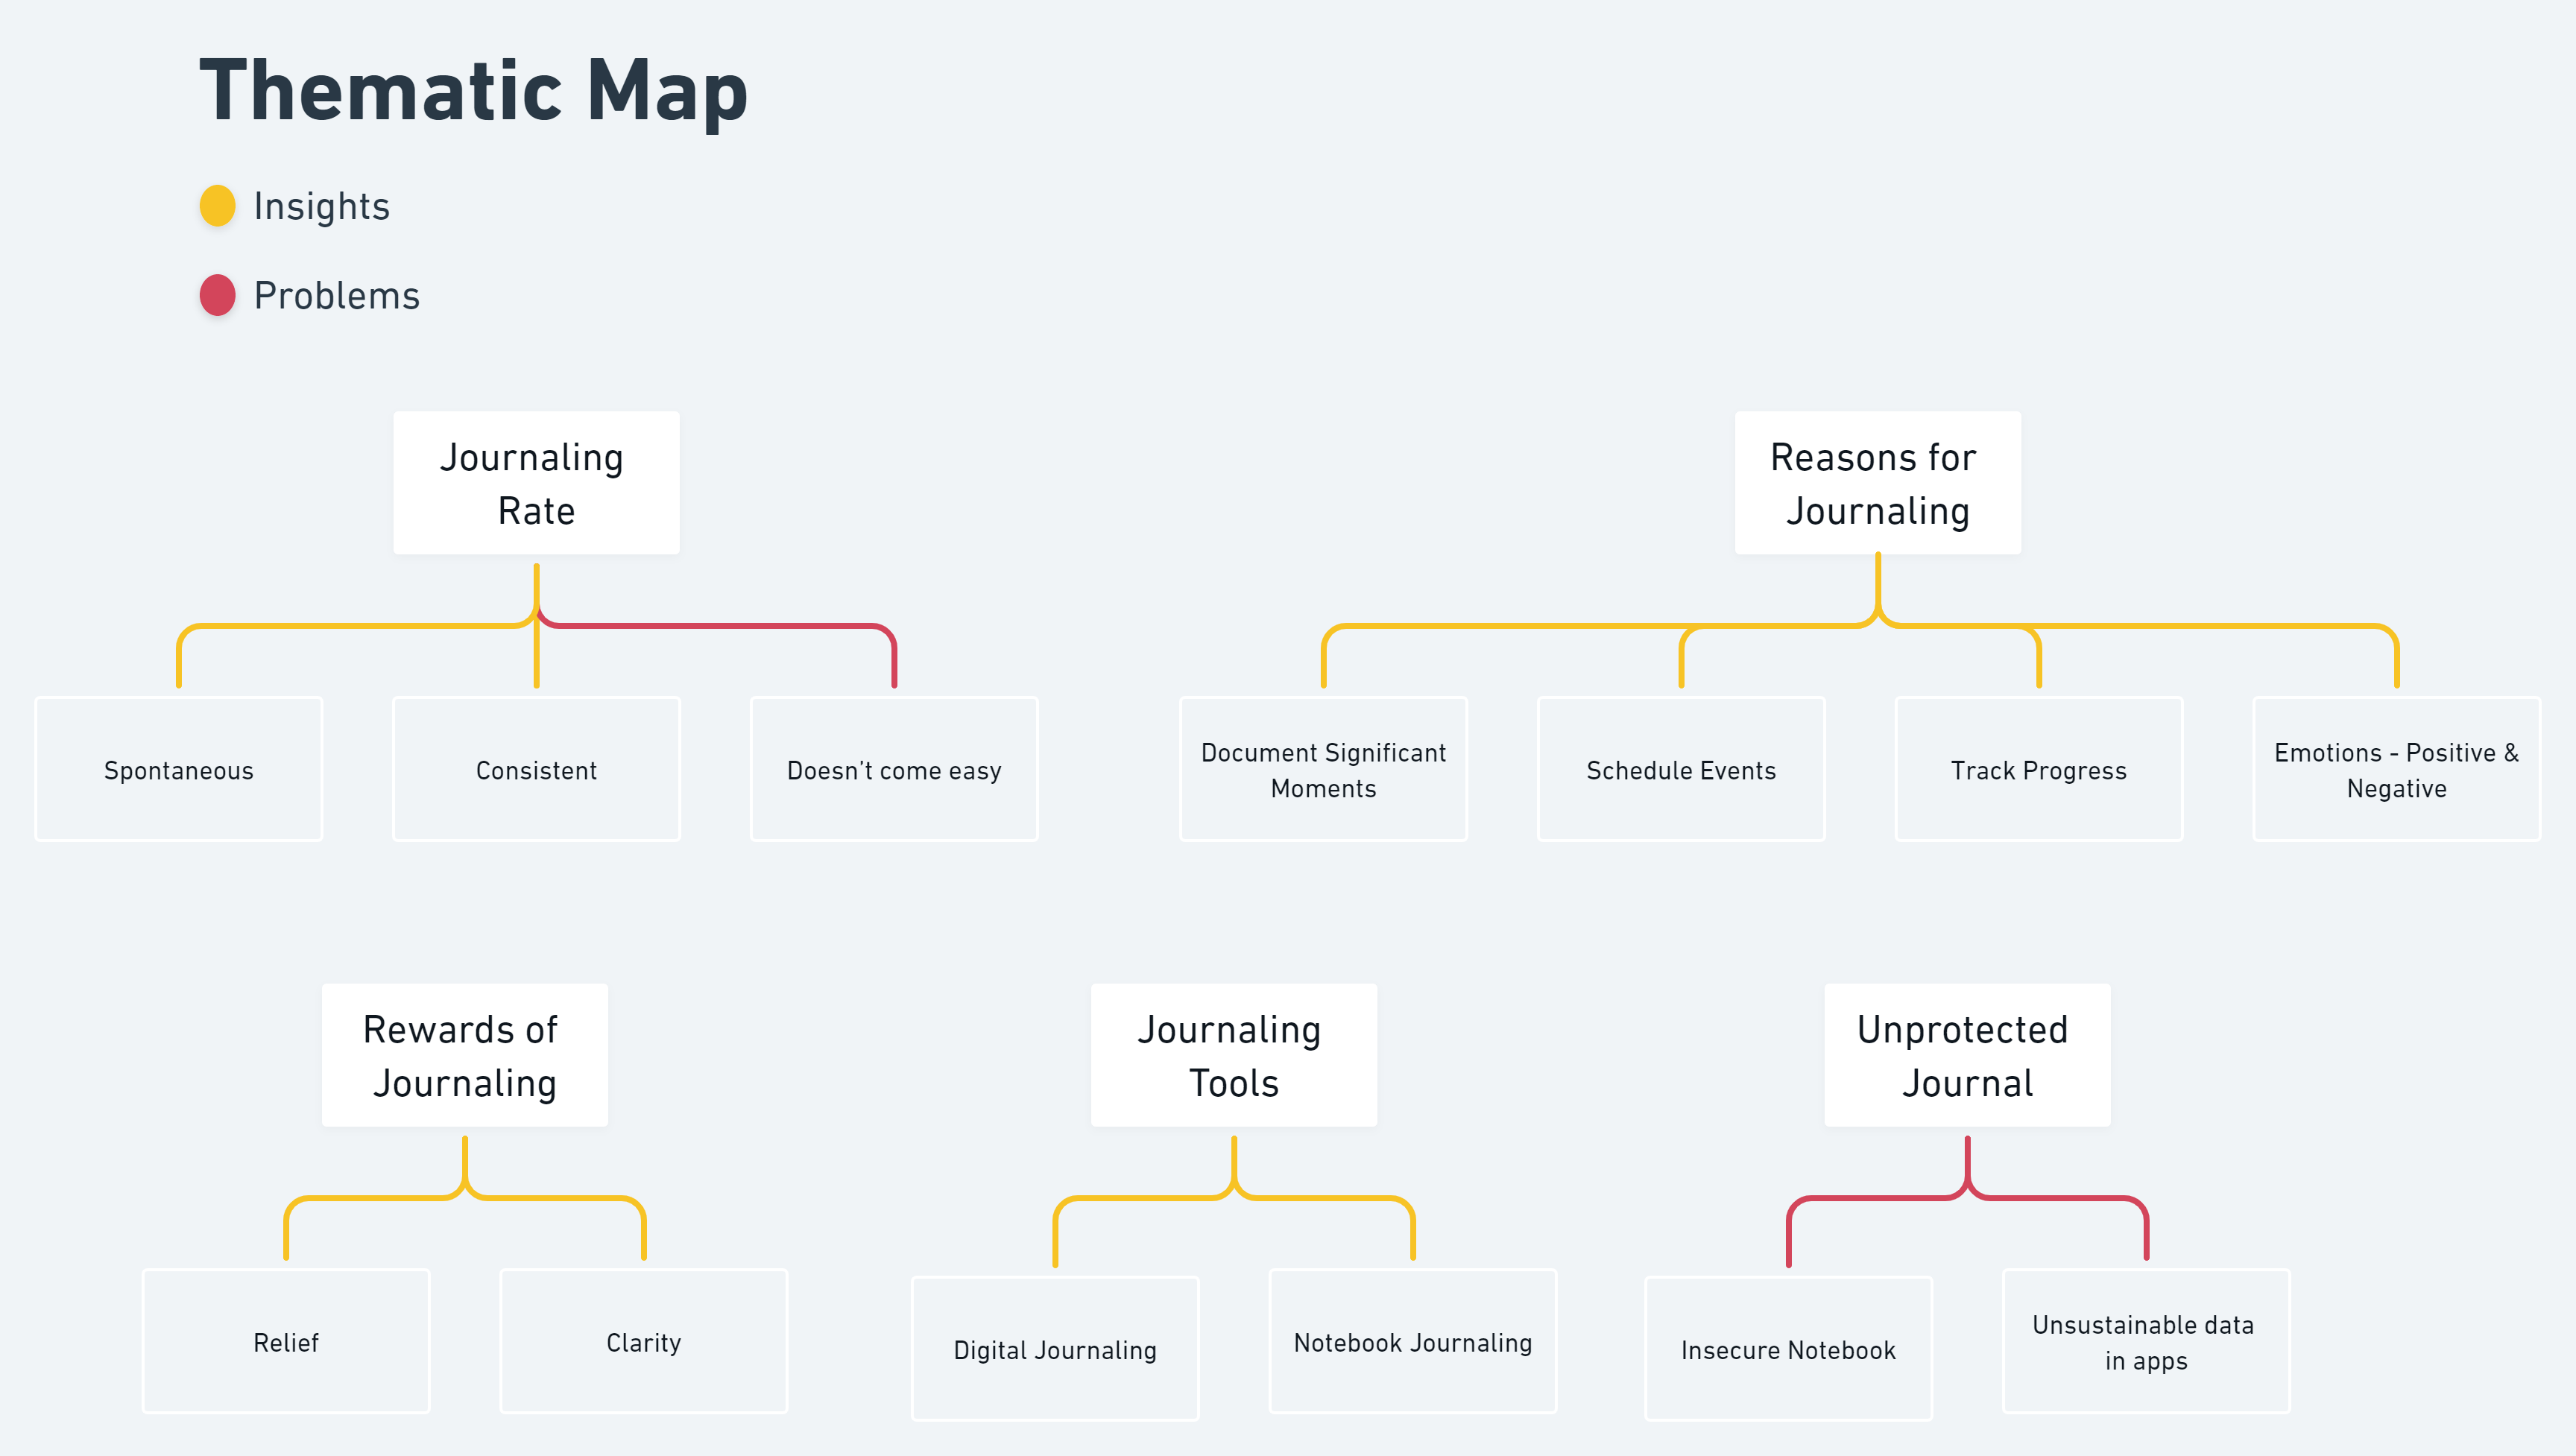Click the Unprotected Journal theme box
2576x1456 pixels.
(1967, 1055)
